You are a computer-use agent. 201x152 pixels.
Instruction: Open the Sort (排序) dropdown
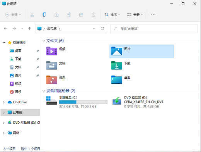[x=112, y=15]
